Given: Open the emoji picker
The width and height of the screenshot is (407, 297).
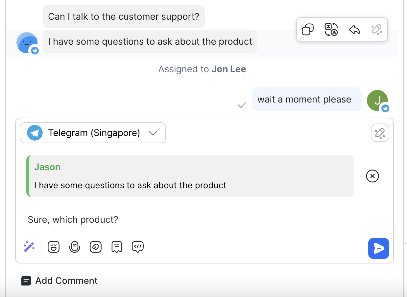Looking at the screenshot, I should (54, 247).
